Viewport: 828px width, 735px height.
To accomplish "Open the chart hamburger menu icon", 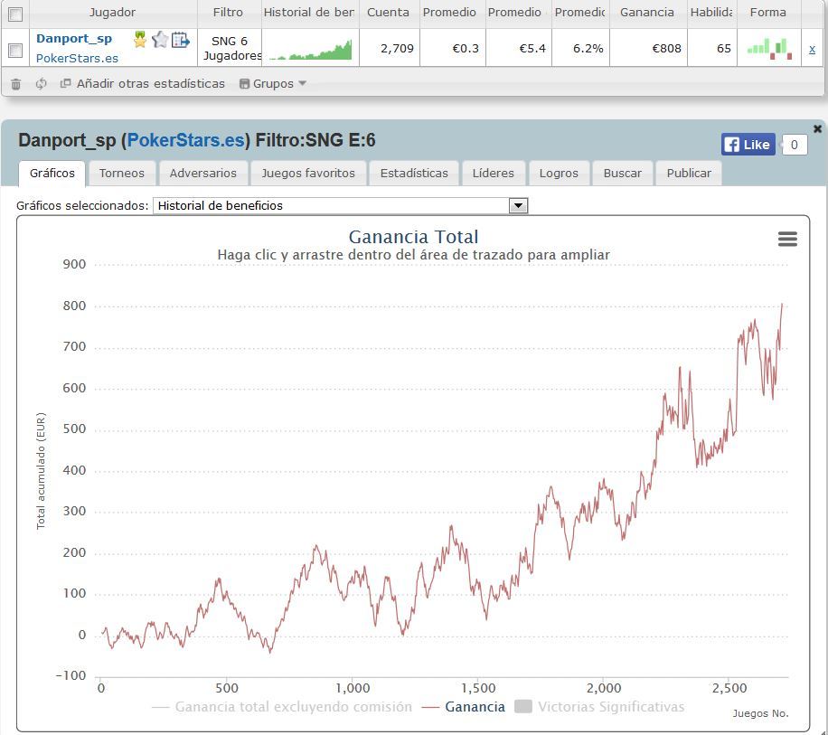I will (787, 239).
